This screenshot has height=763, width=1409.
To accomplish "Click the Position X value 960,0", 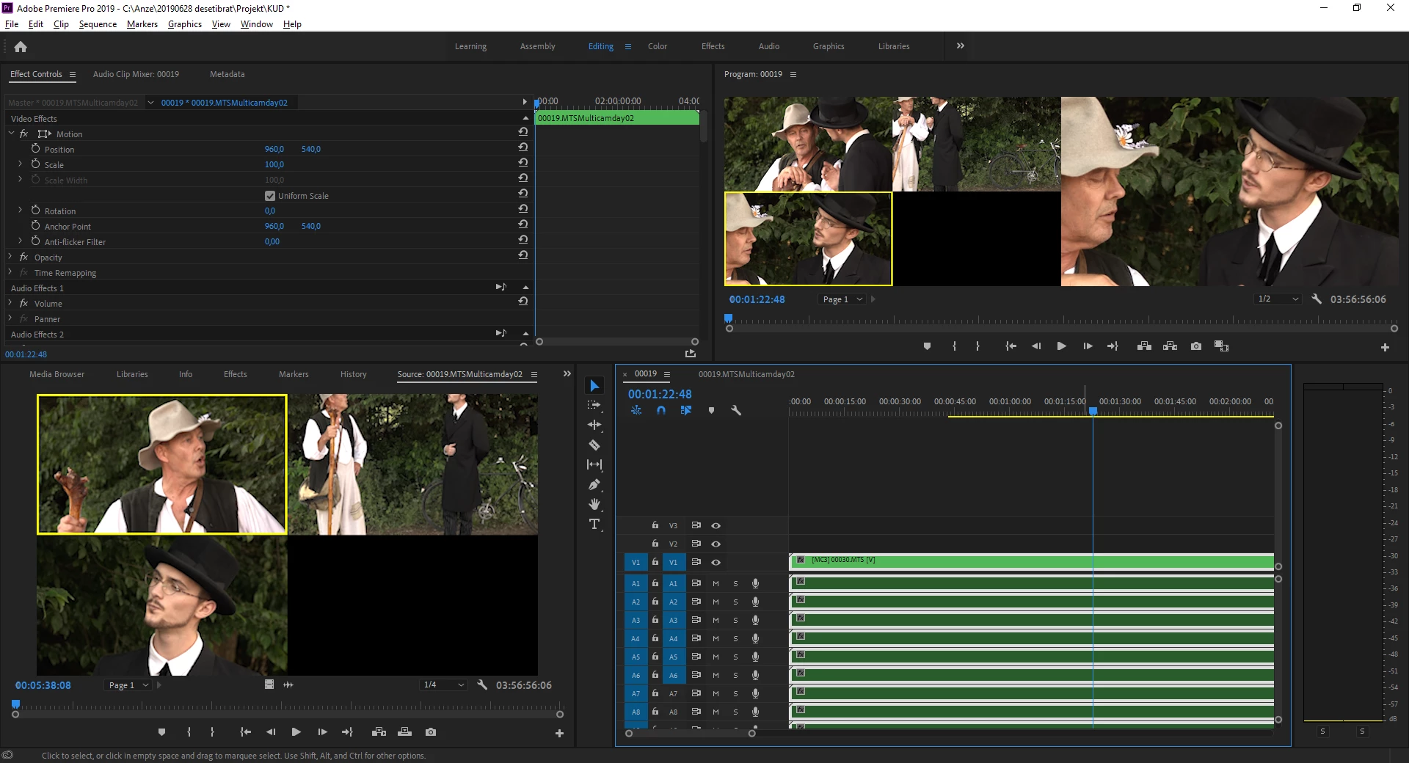I will click(274, 149).
